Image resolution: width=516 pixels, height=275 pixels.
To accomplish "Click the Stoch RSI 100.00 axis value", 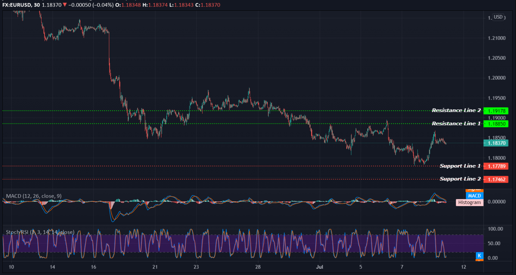I will coord(495,229).
